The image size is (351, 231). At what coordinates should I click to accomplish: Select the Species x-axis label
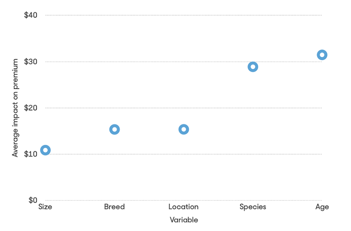(253, 207)
